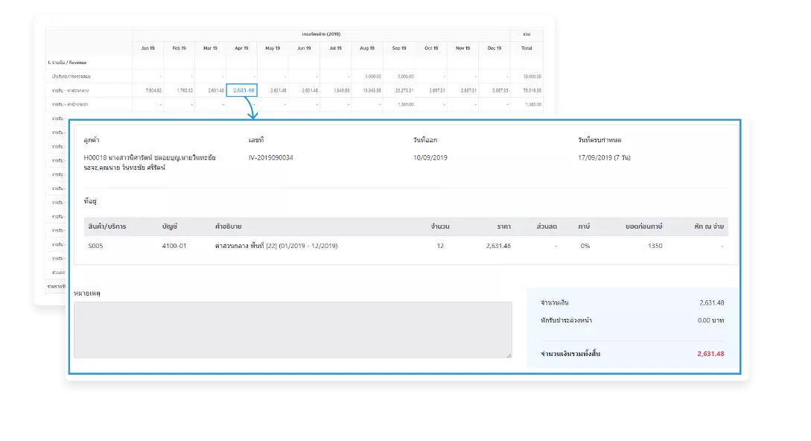Click the จำนวนเงิน amount 2,631.48 in summary

tap(712, 302)
